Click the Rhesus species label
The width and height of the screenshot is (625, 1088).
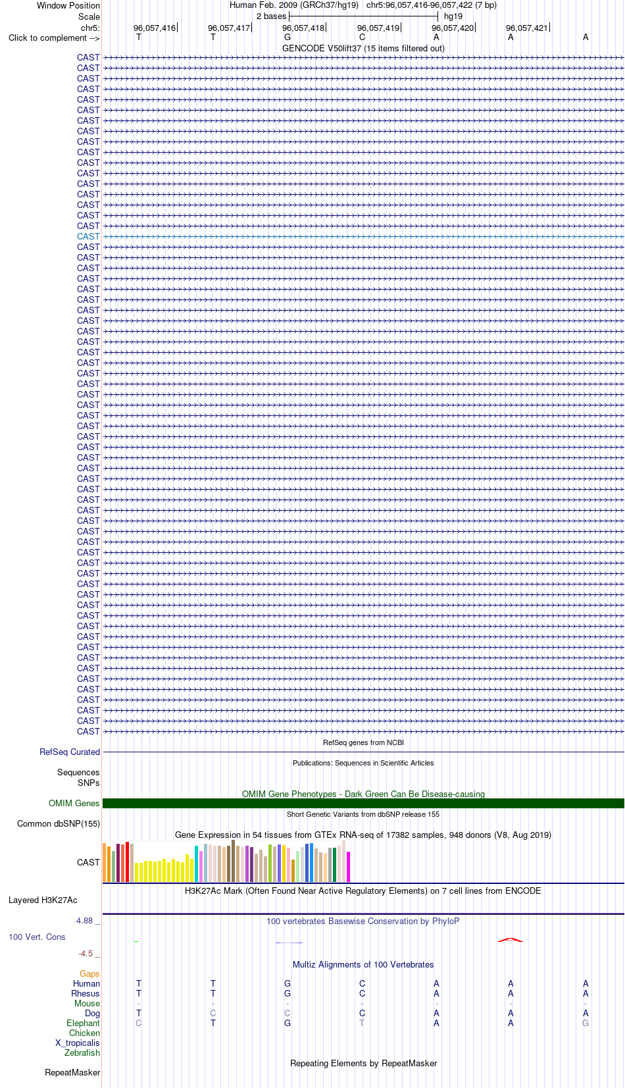point(86,993)
